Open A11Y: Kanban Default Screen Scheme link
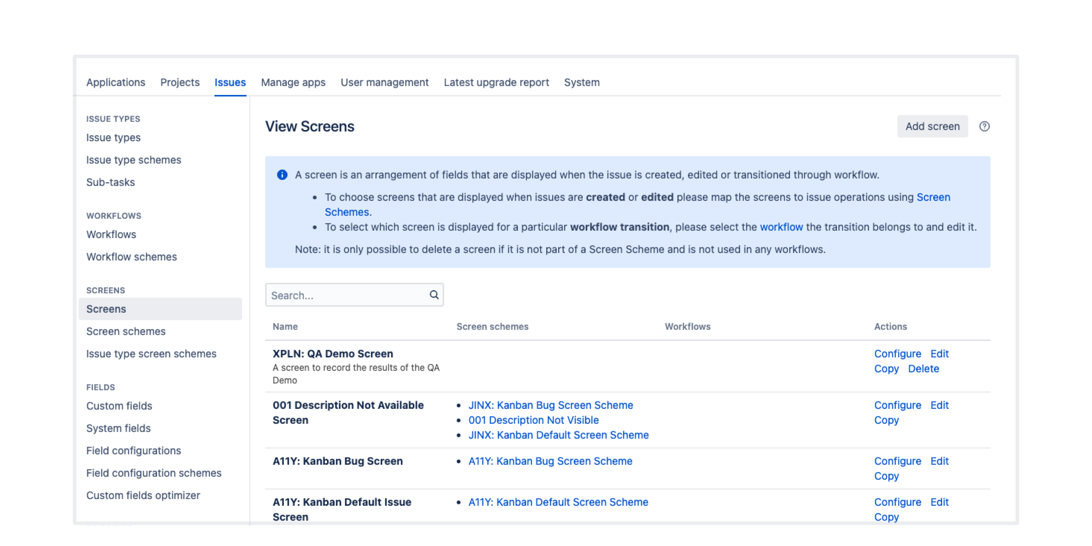The image size is (1092, 546). click(558, 502)
